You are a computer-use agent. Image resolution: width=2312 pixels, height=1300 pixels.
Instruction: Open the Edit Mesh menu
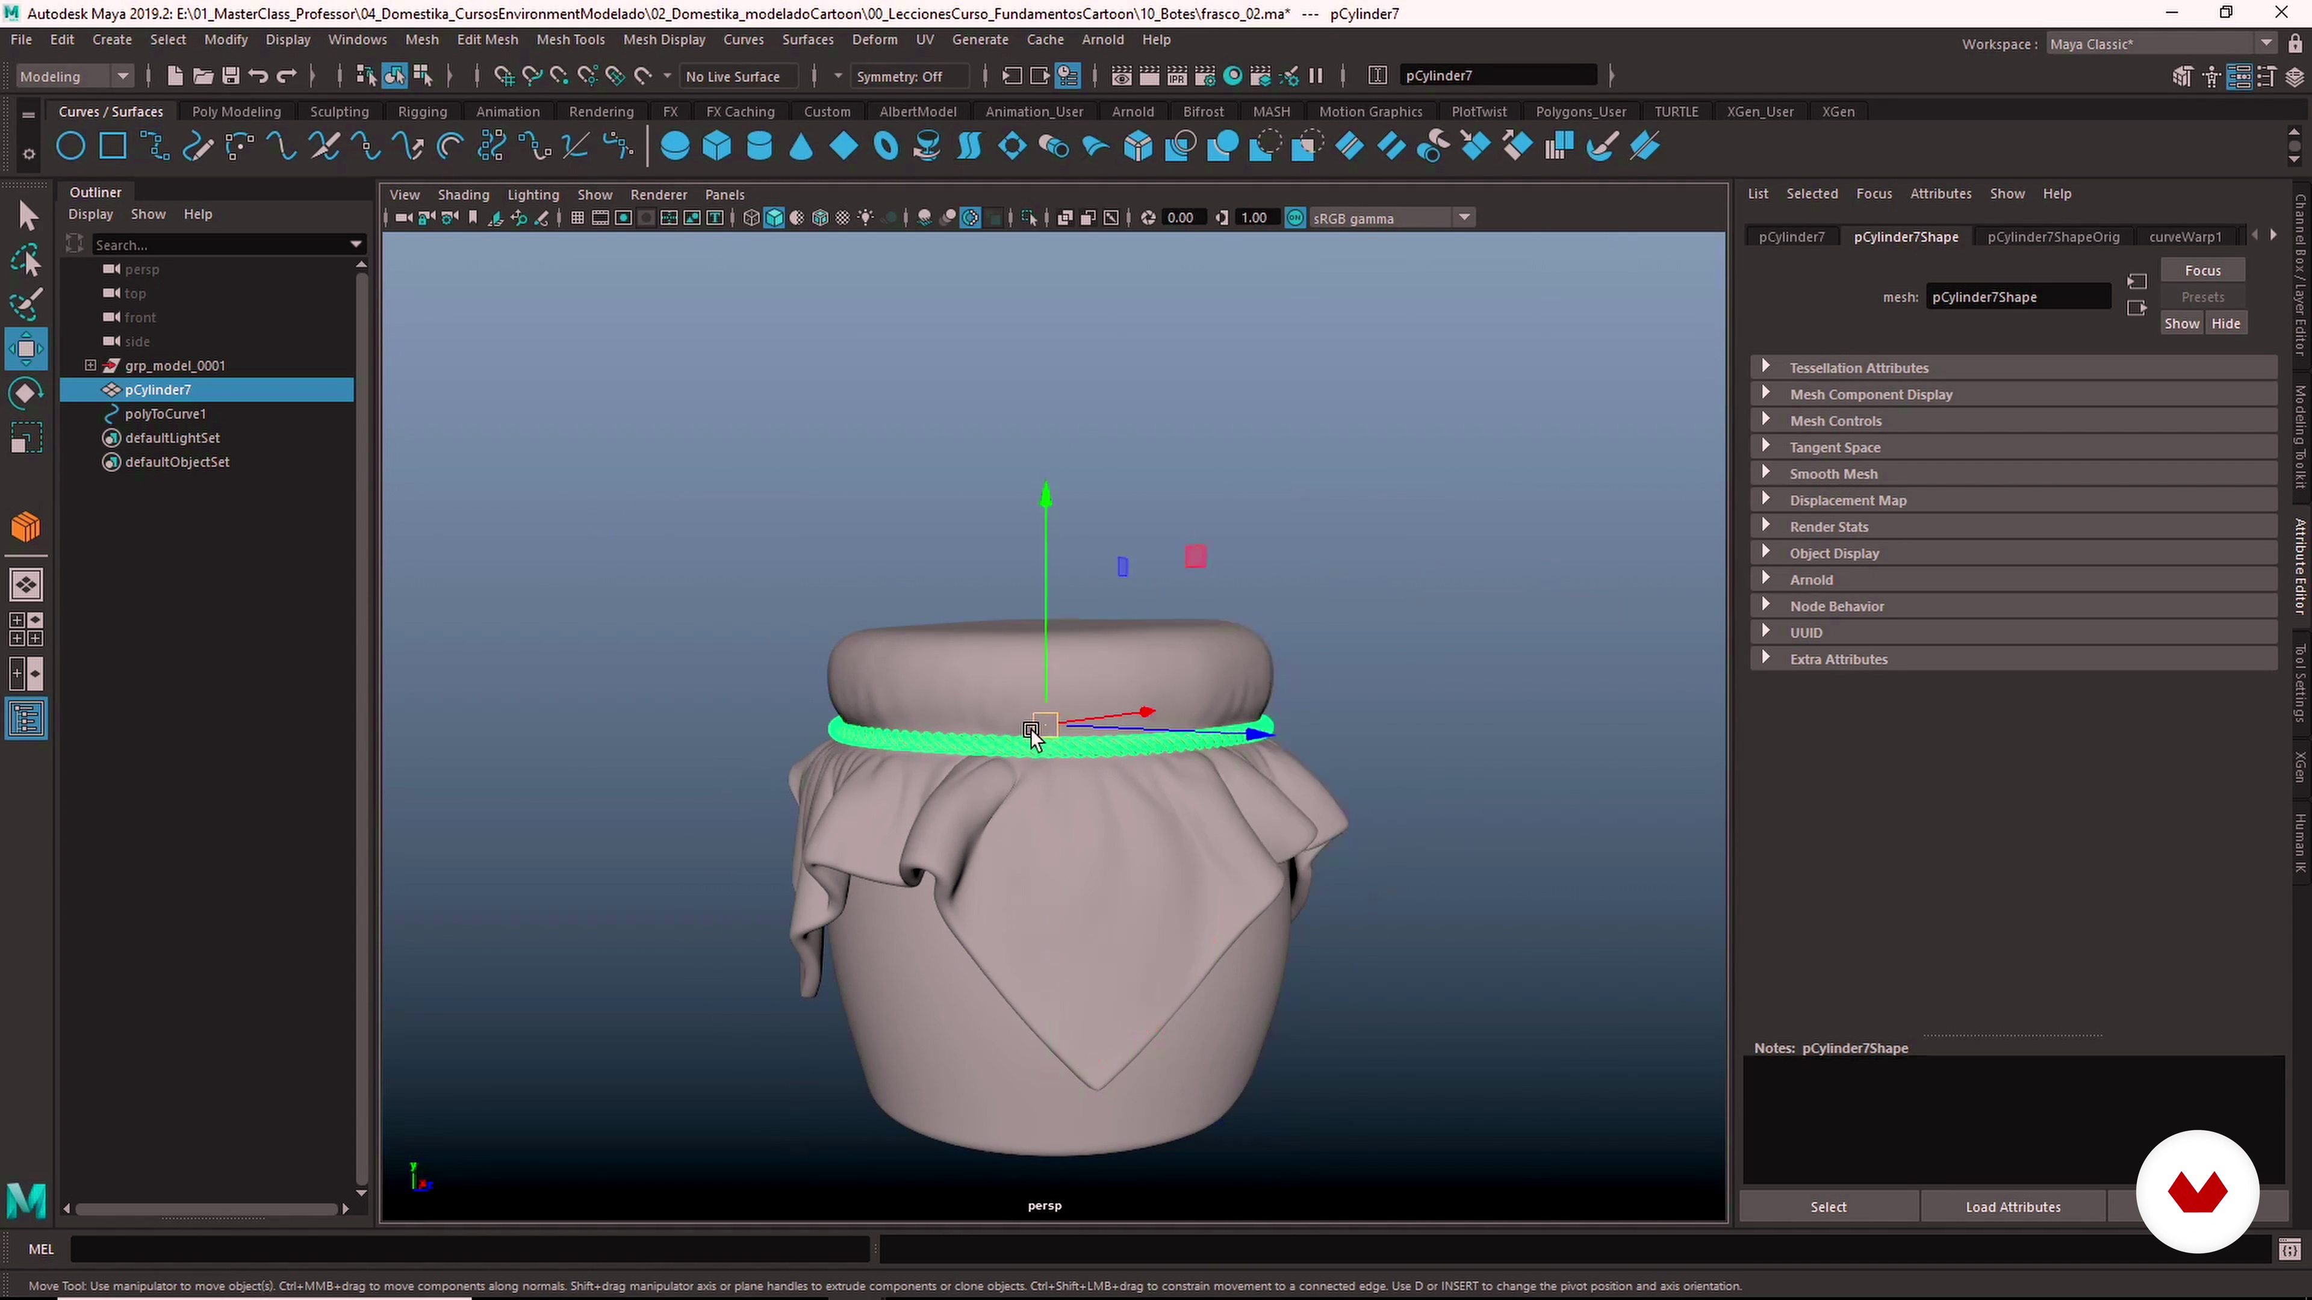487,40
